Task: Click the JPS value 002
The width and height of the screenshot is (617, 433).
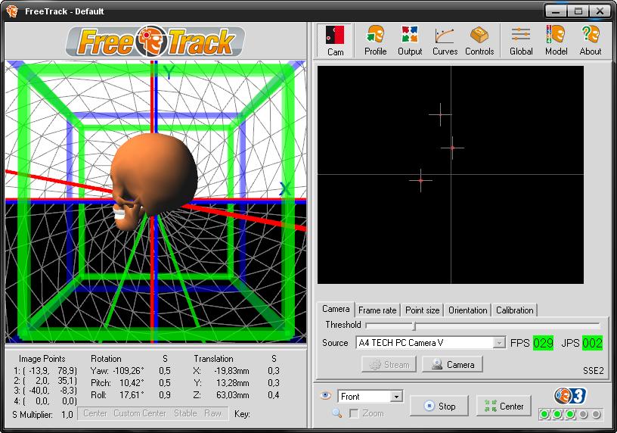Action: click(592, 343)
